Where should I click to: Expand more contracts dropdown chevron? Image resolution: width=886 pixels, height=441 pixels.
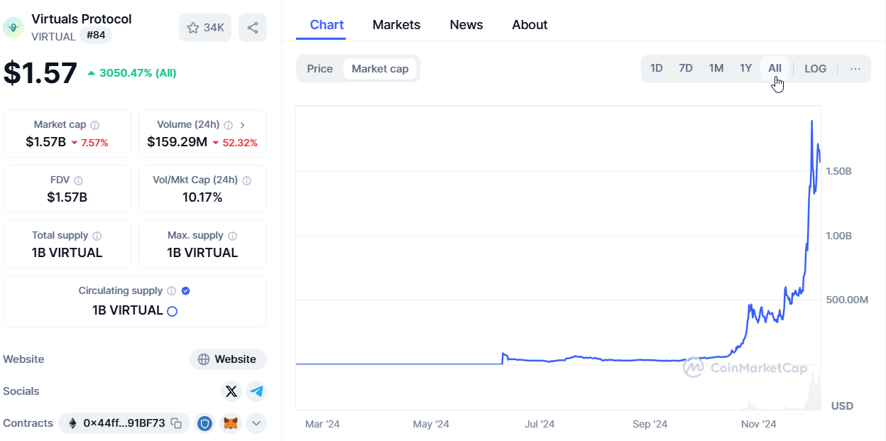(256, 423)
